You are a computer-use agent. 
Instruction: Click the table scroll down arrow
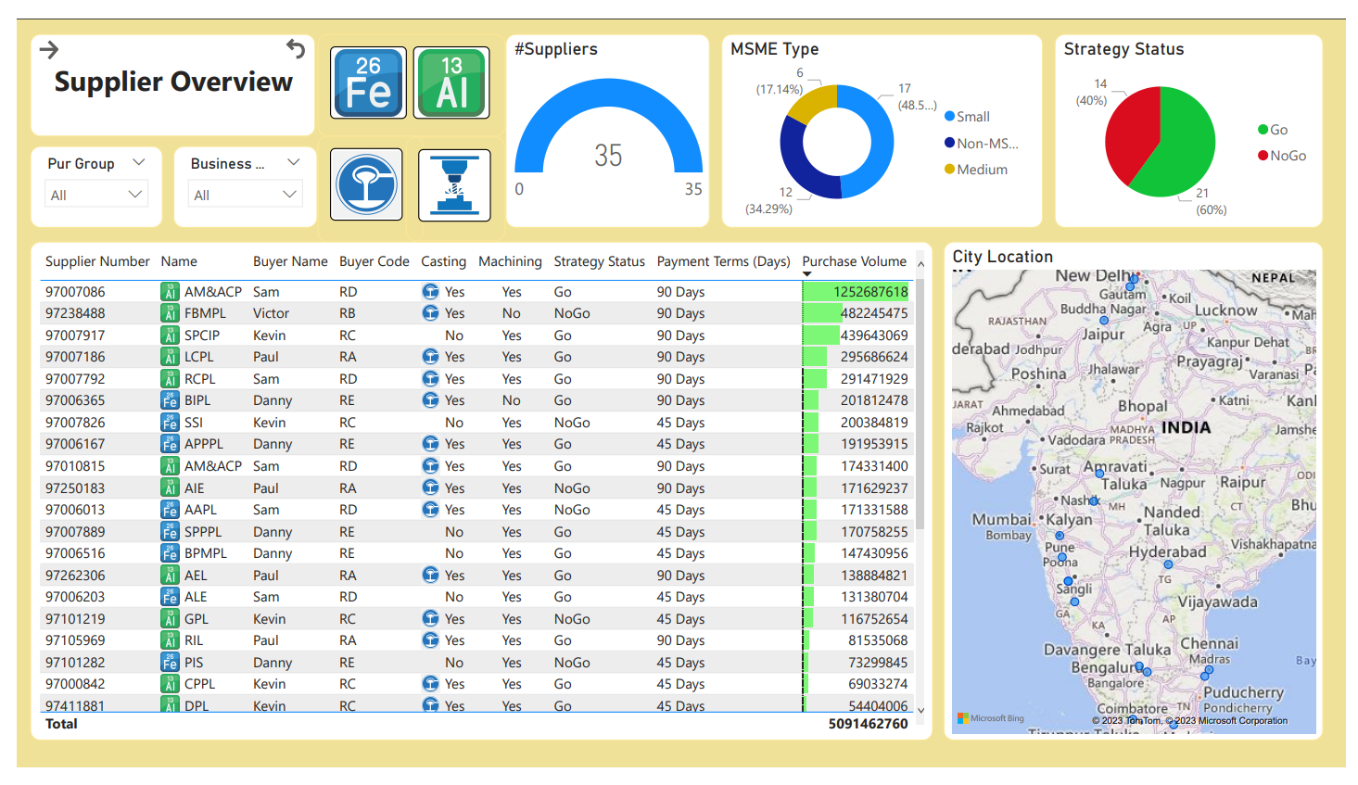click(920, 710)
